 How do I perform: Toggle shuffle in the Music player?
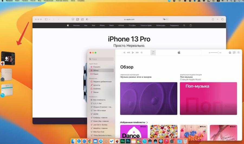click(x=124, y=53)
